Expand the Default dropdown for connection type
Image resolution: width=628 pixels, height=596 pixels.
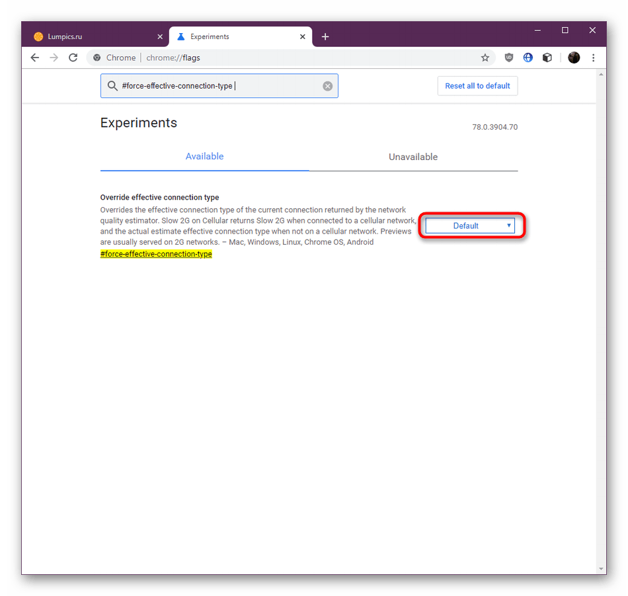[469, 226]
